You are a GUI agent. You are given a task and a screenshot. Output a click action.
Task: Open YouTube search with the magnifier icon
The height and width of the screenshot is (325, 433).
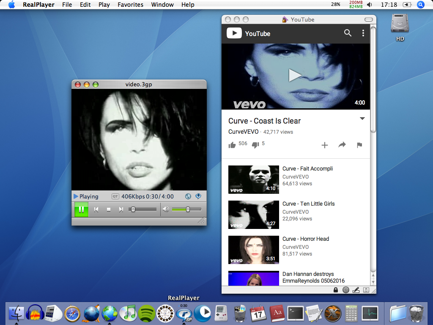click(x=348, y=33)
